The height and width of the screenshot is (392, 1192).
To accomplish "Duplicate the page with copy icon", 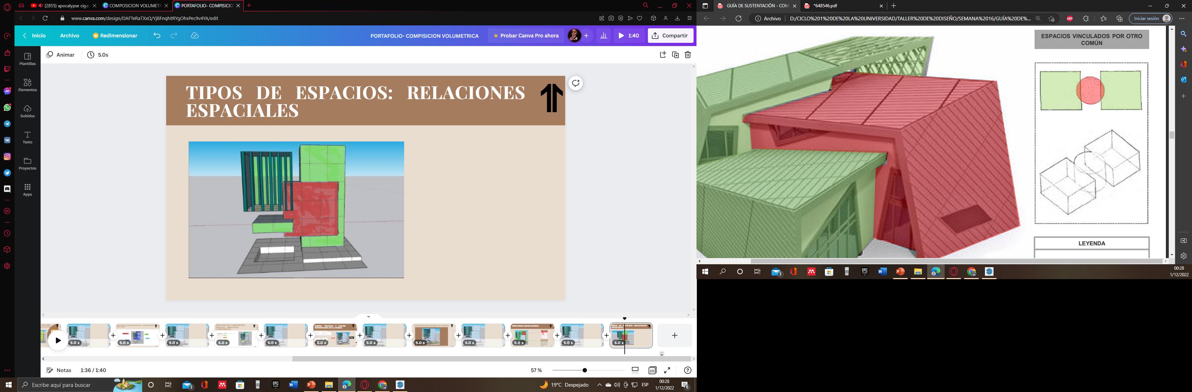I will (x=675, y=54).
